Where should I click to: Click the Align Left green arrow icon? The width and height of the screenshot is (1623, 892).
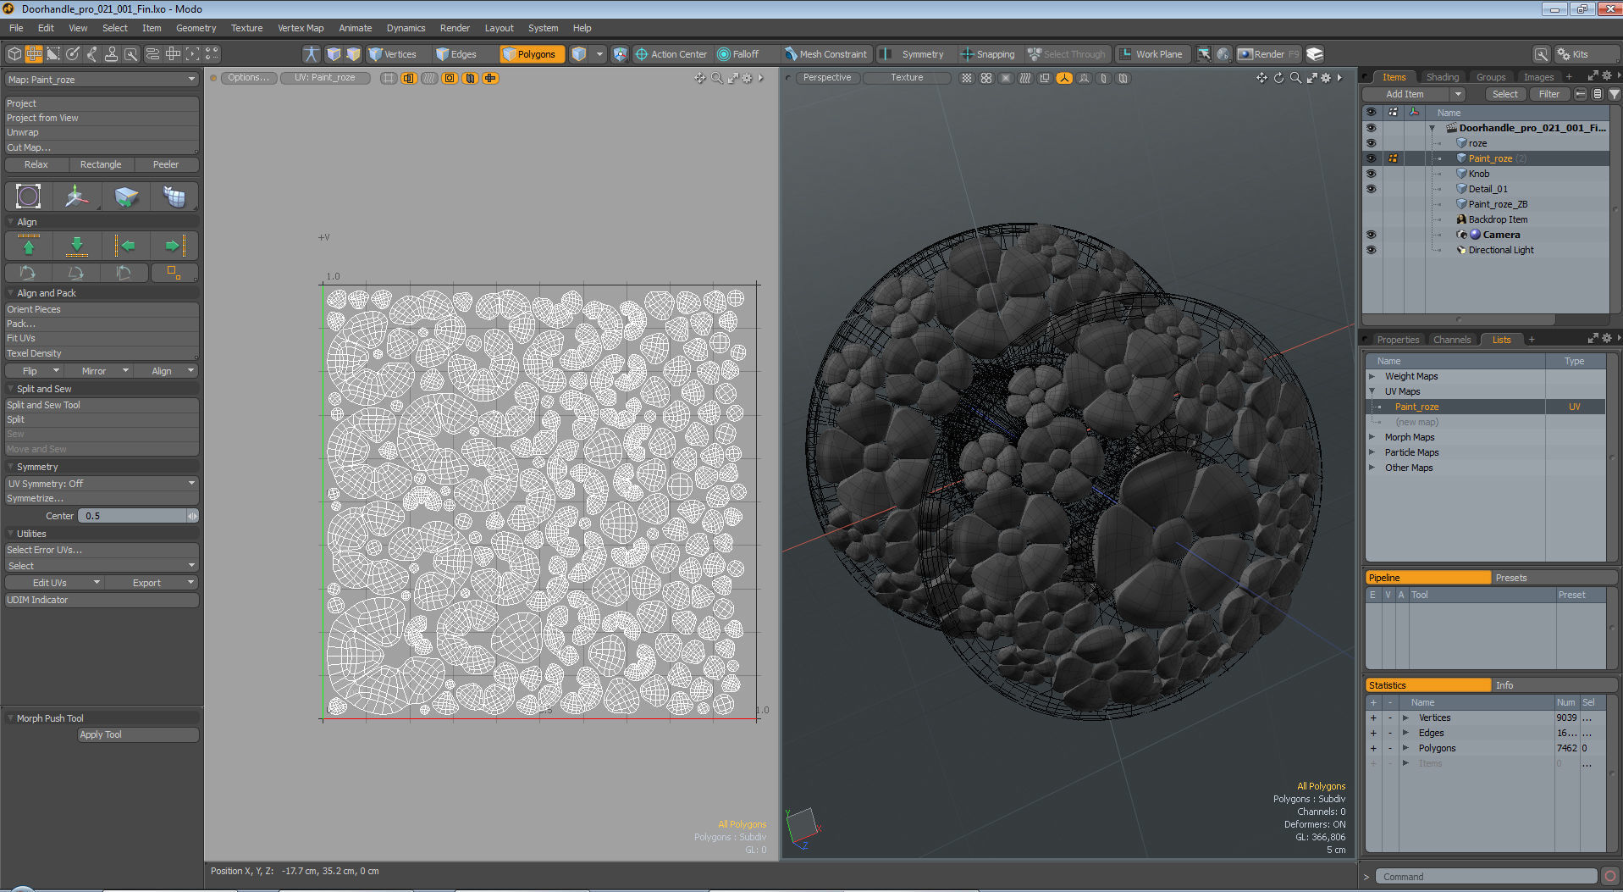click(x=125, y=246)
